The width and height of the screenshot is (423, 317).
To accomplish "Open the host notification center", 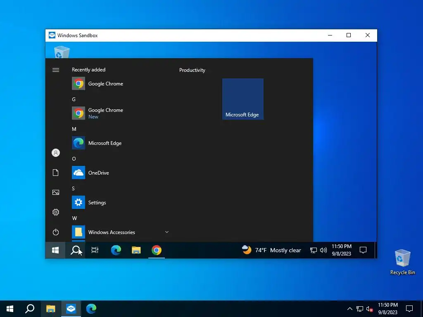I will coord(409,309).
